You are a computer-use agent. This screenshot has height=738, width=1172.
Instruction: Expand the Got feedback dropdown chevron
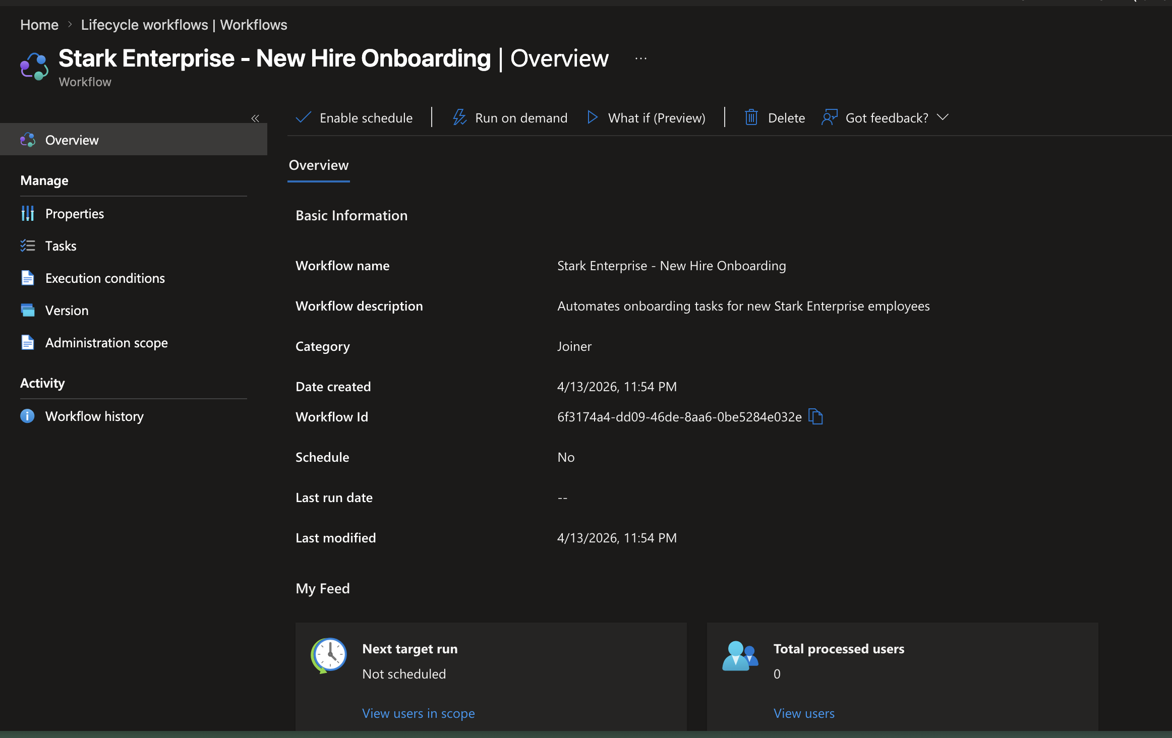(x=943, y=117)
